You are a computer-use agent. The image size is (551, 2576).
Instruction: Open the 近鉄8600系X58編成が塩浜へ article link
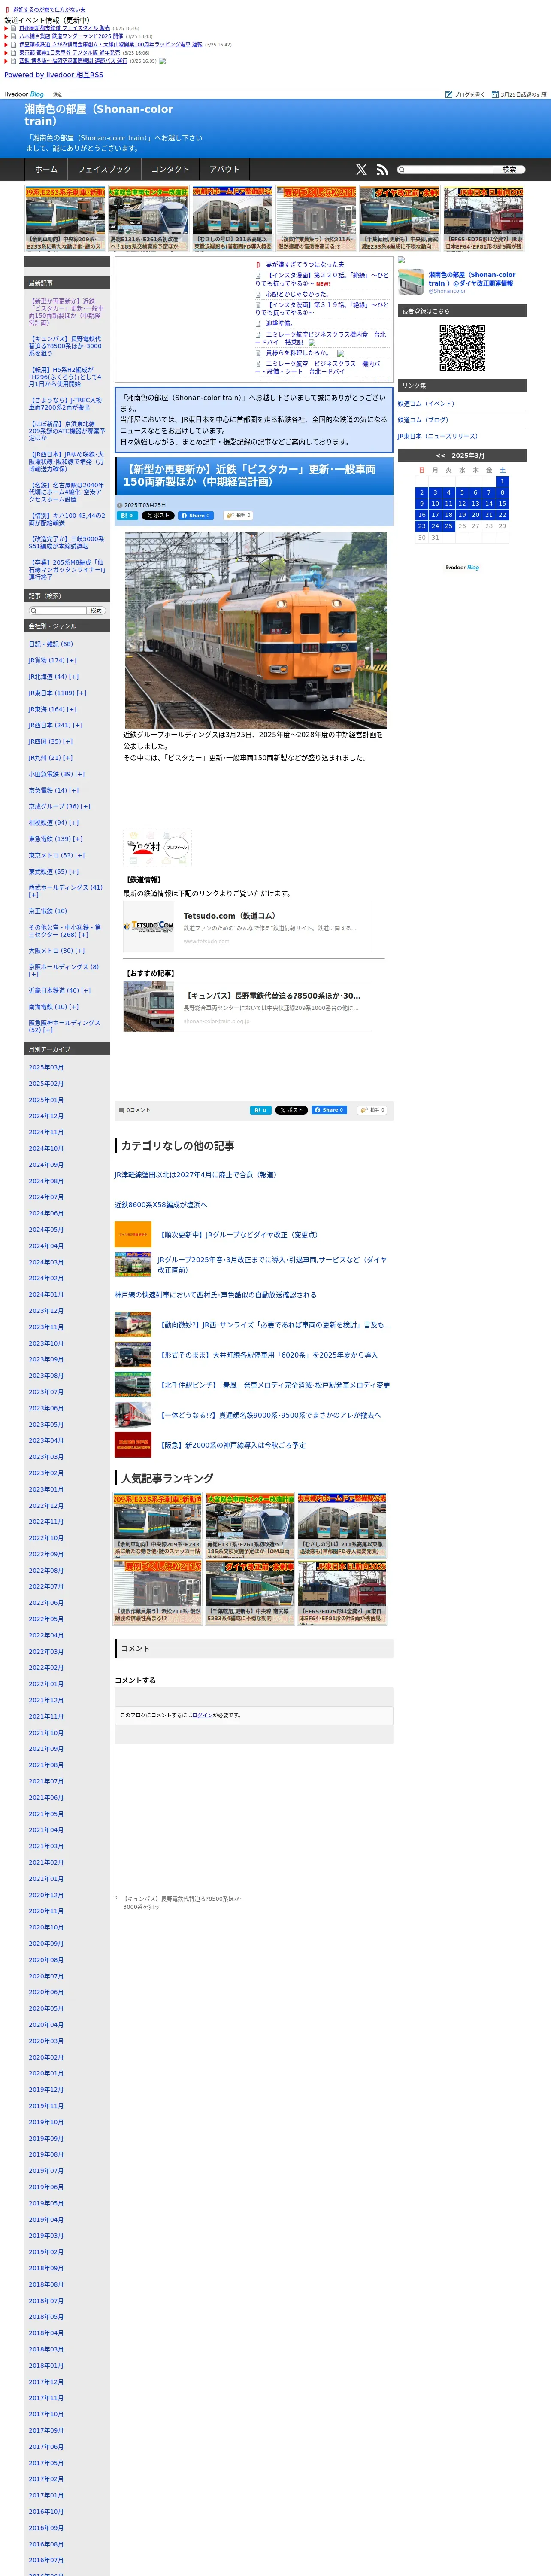[x=161, y=1205]
